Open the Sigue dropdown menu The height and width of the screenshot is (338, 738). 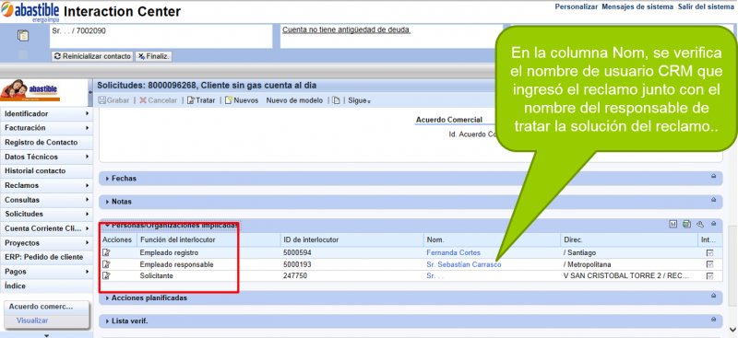coord(359,100)
